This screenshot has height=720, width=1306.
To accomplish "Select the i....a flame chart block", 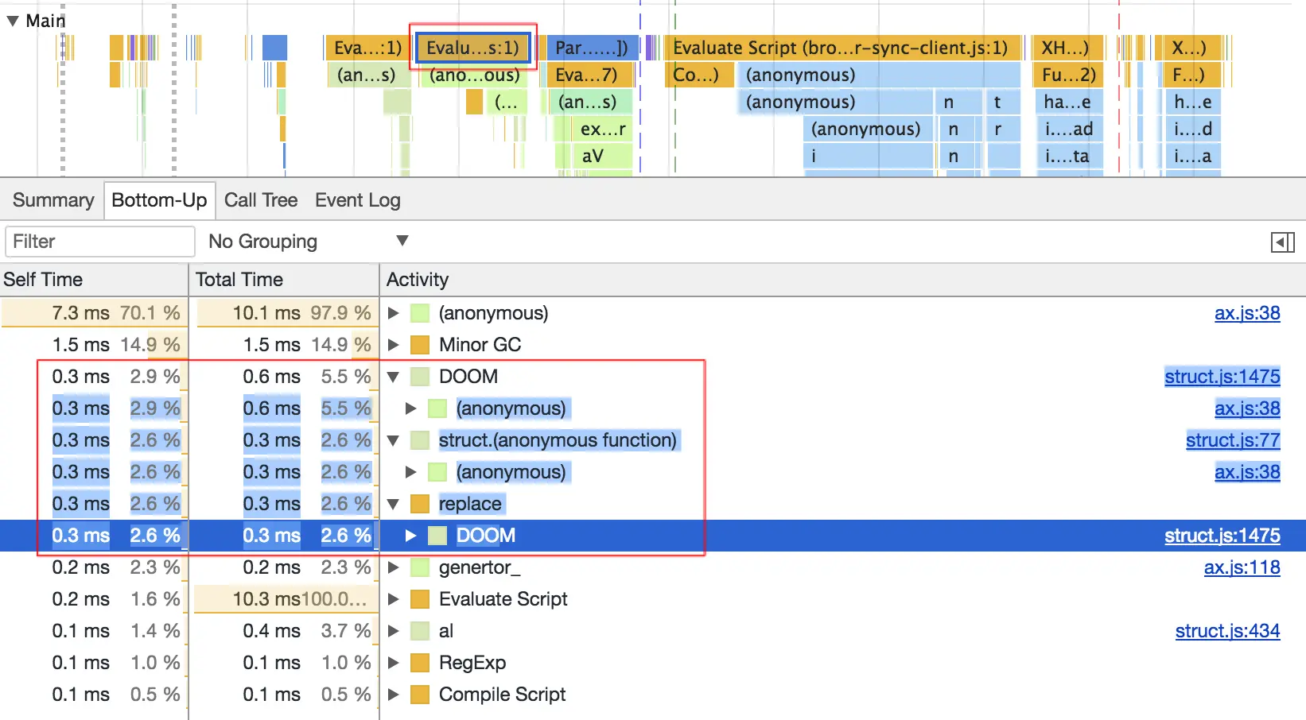I will tap(1193, 156).
